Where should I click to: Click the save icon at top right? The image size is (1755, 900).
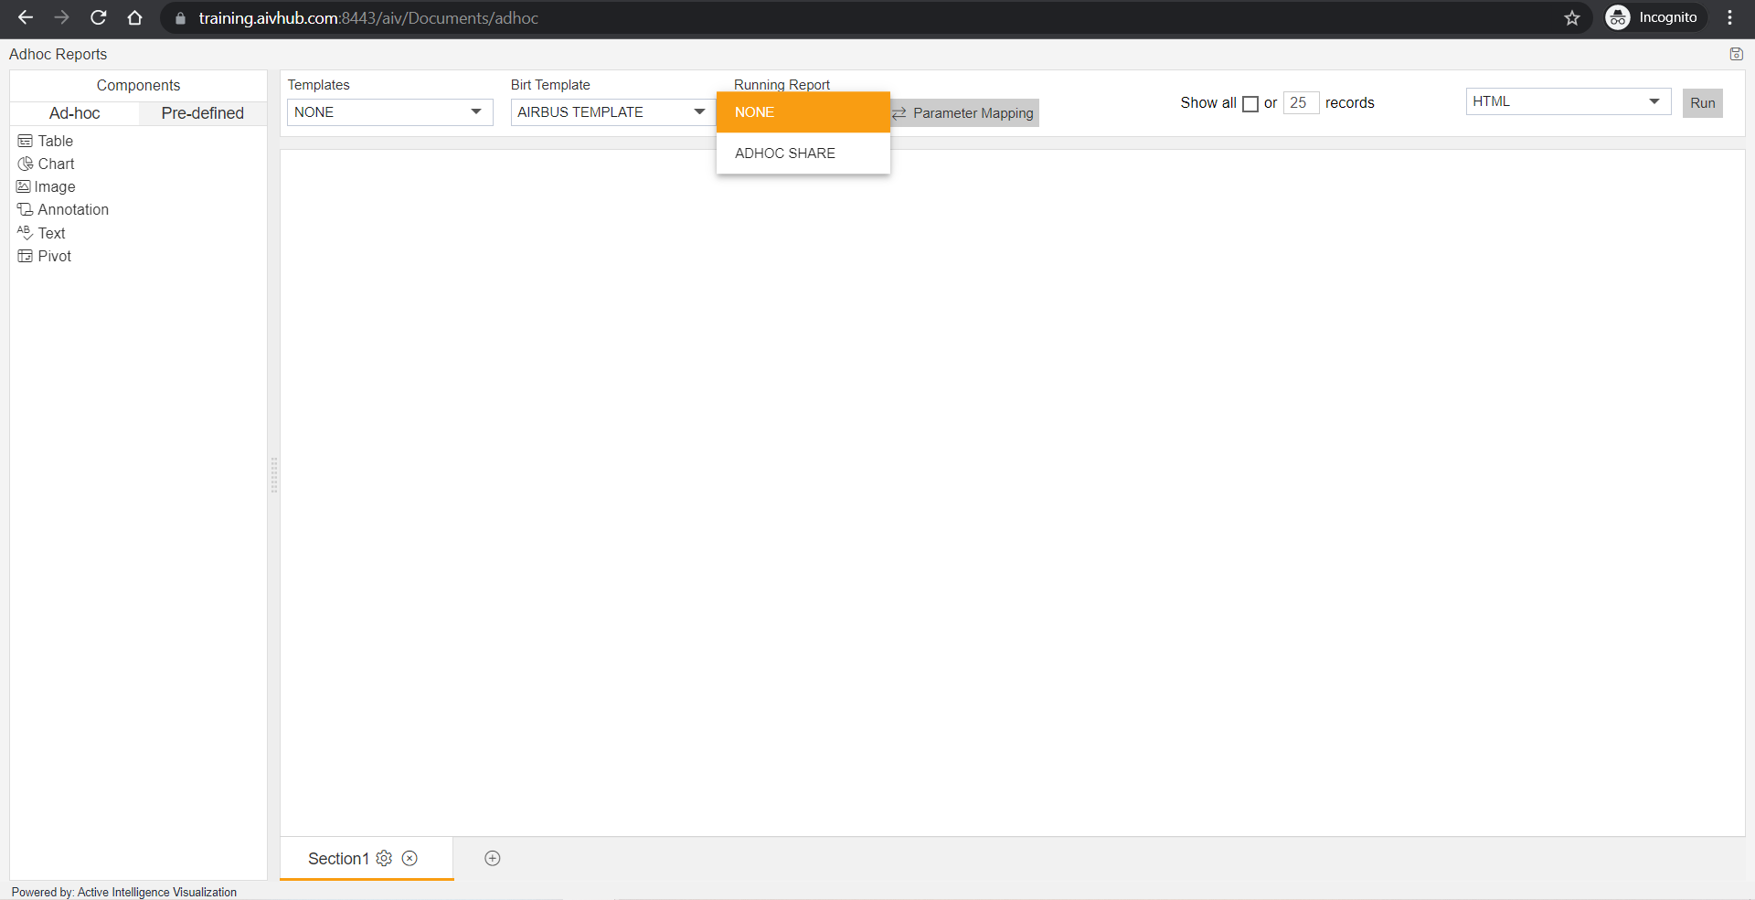pos(1736,54)
